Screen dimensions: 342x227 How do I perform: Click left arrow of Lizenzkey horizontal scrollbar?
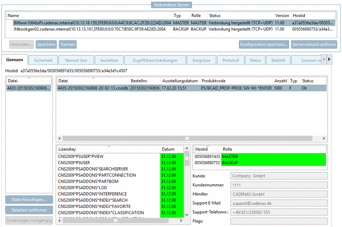coord(60,221)
